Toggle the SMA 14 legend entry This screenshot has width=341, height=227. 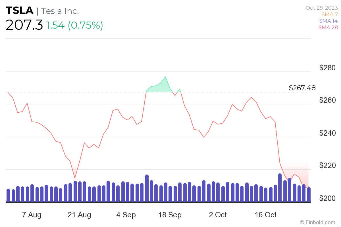[x=328, y=21]
